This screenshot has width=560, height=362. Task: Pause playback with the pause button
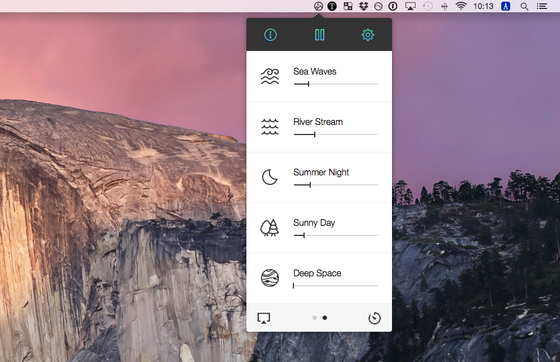(x=320, y=35)
